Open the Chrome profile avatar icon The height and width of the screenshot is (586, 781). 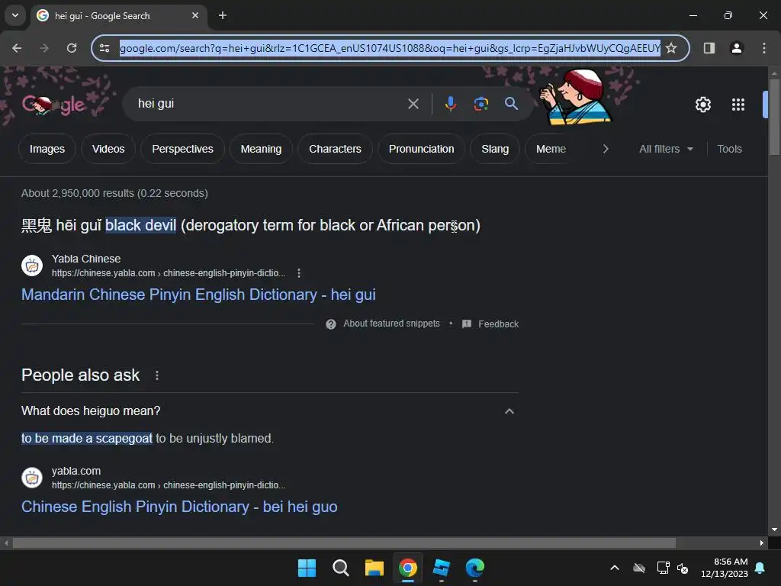point(737,48)
